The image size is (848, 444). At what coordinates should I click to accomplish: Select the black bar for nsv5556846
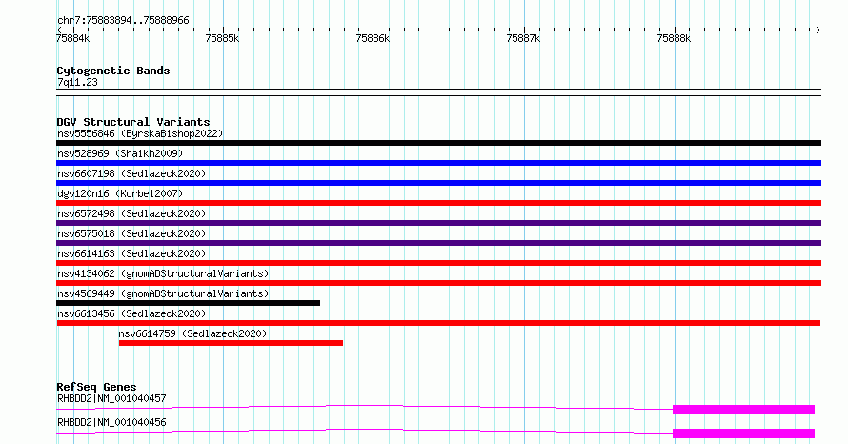coord(438,143)
